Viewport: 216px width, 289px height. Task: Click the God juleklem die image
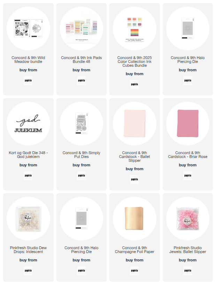(28, 123)
